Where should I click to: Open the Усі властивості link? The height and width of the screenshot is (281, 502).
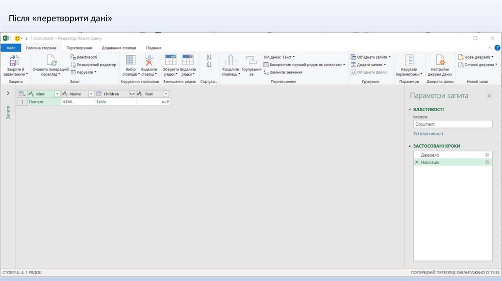428,134
